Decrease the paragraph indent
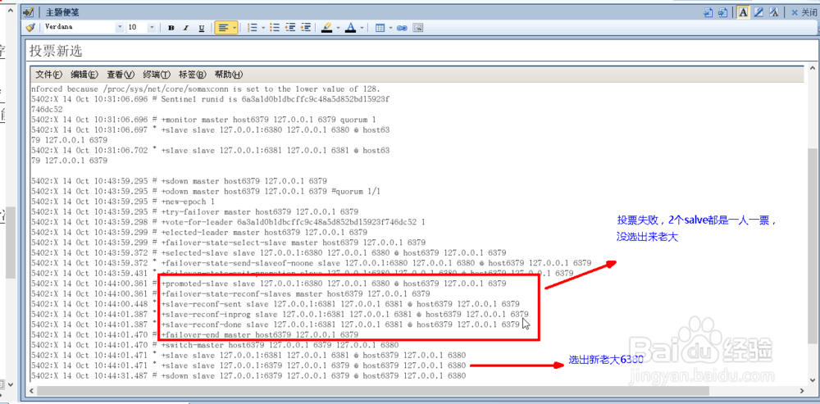The image size is (820, 404). tap(290, 28)
